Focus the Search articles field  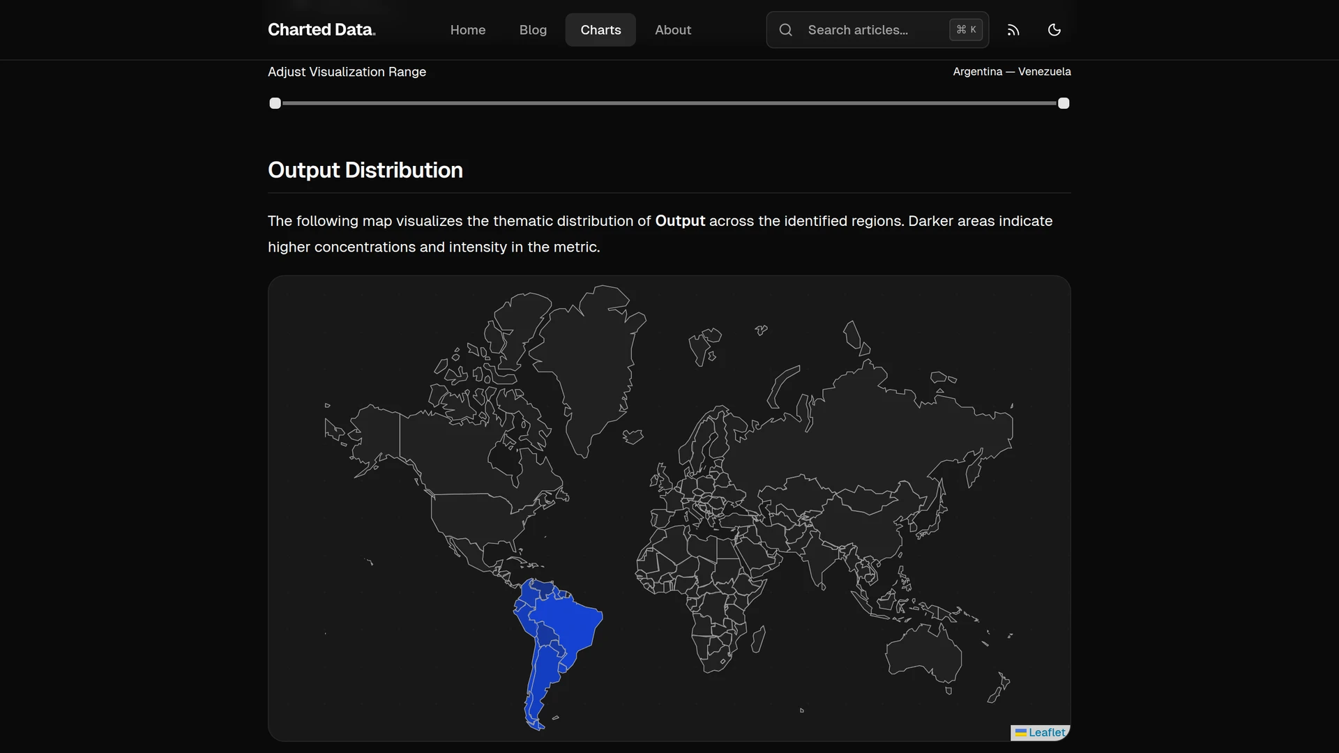(x=877, y=30)
